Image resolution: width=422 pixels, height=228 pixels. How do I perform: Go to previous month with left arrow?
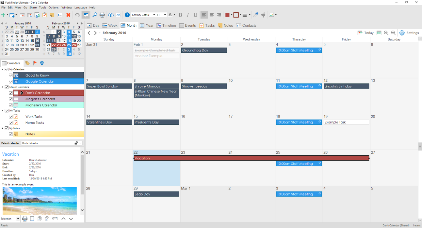89,33
